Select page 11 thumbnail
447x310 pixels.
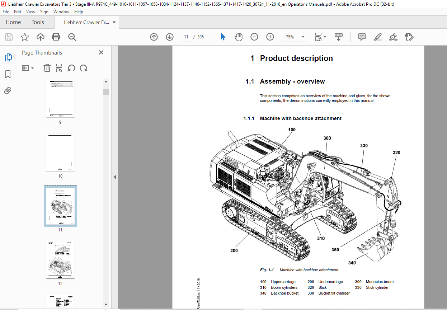[x=60, y=206]
